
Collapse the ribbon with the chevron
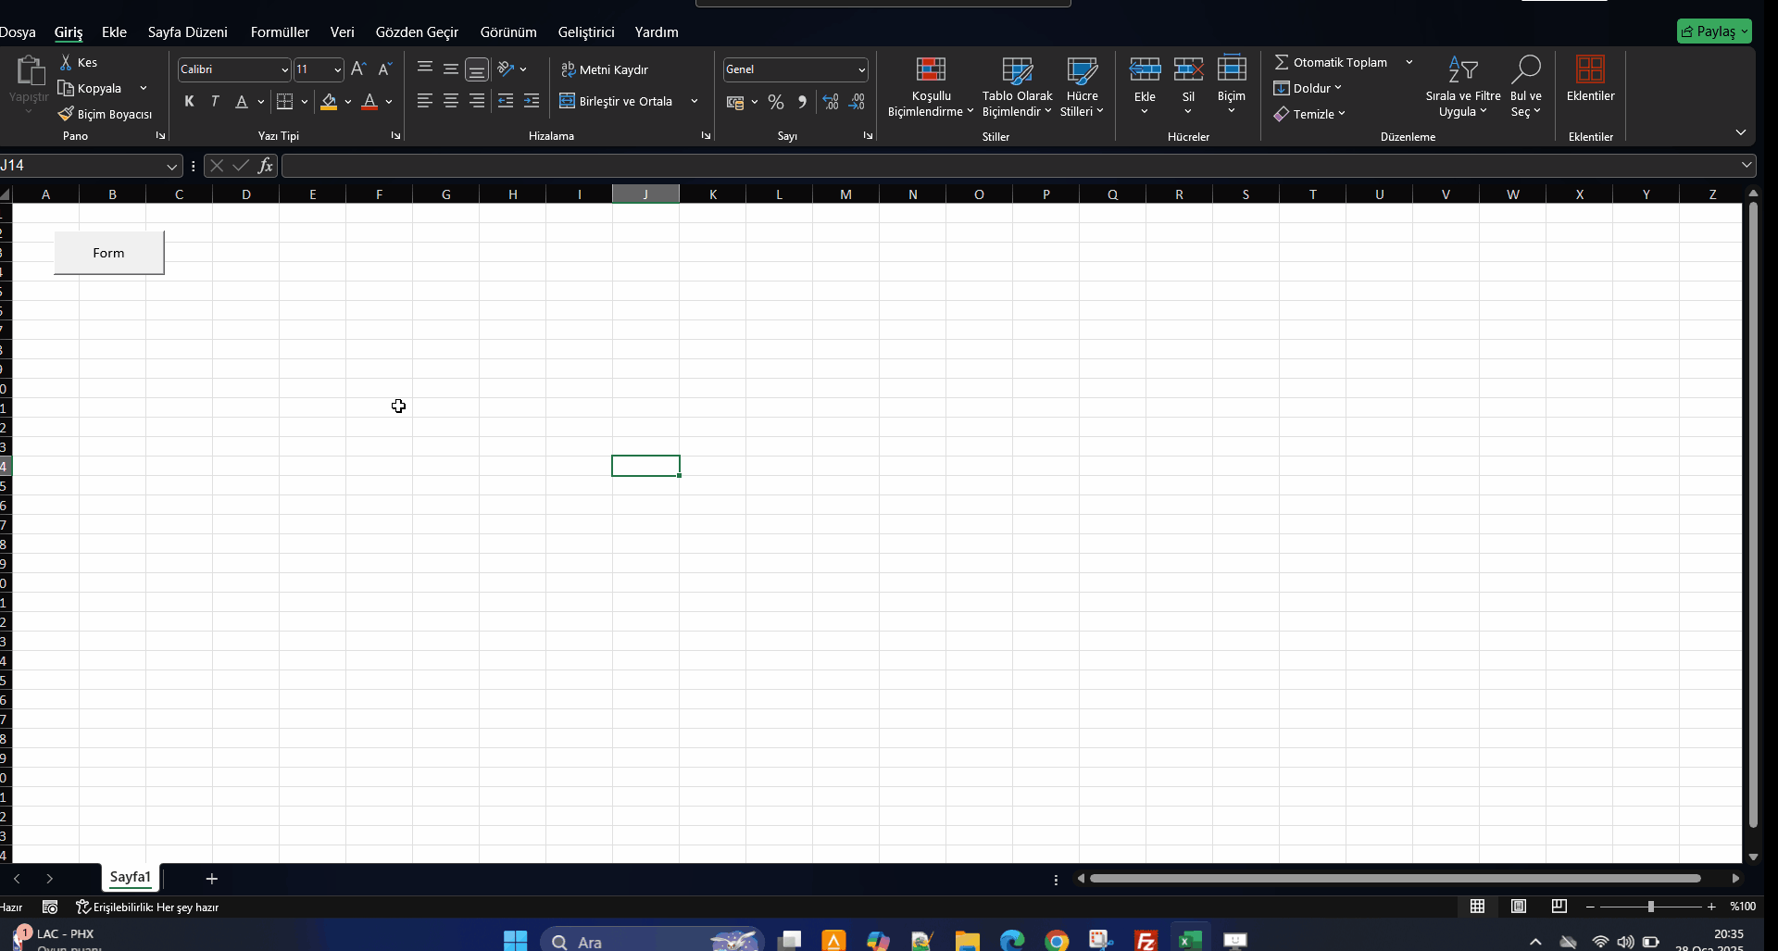coord(1741,133)
